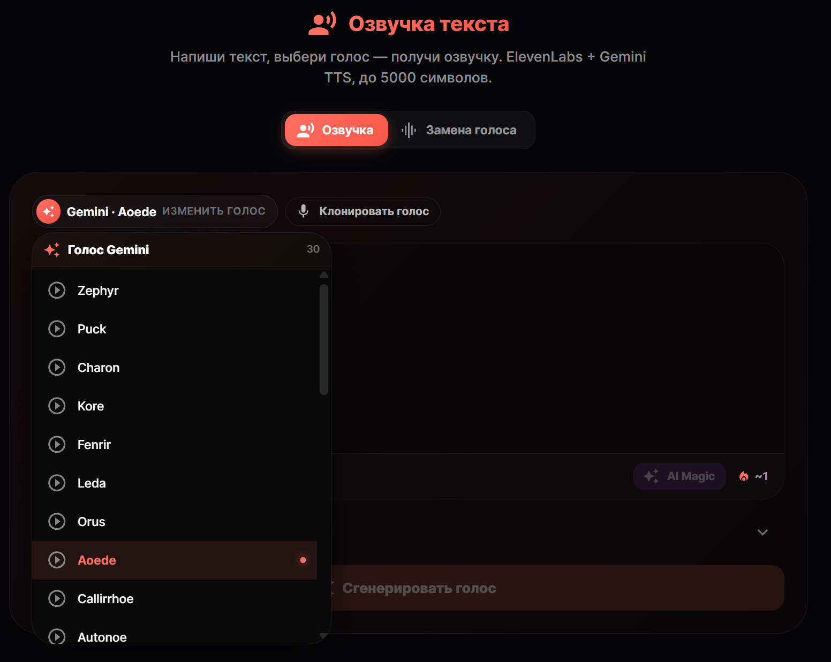The height and width of the screenshot is (662, 831).
Task: Click the Клонировать голос button
Action: tap(363, 211)
